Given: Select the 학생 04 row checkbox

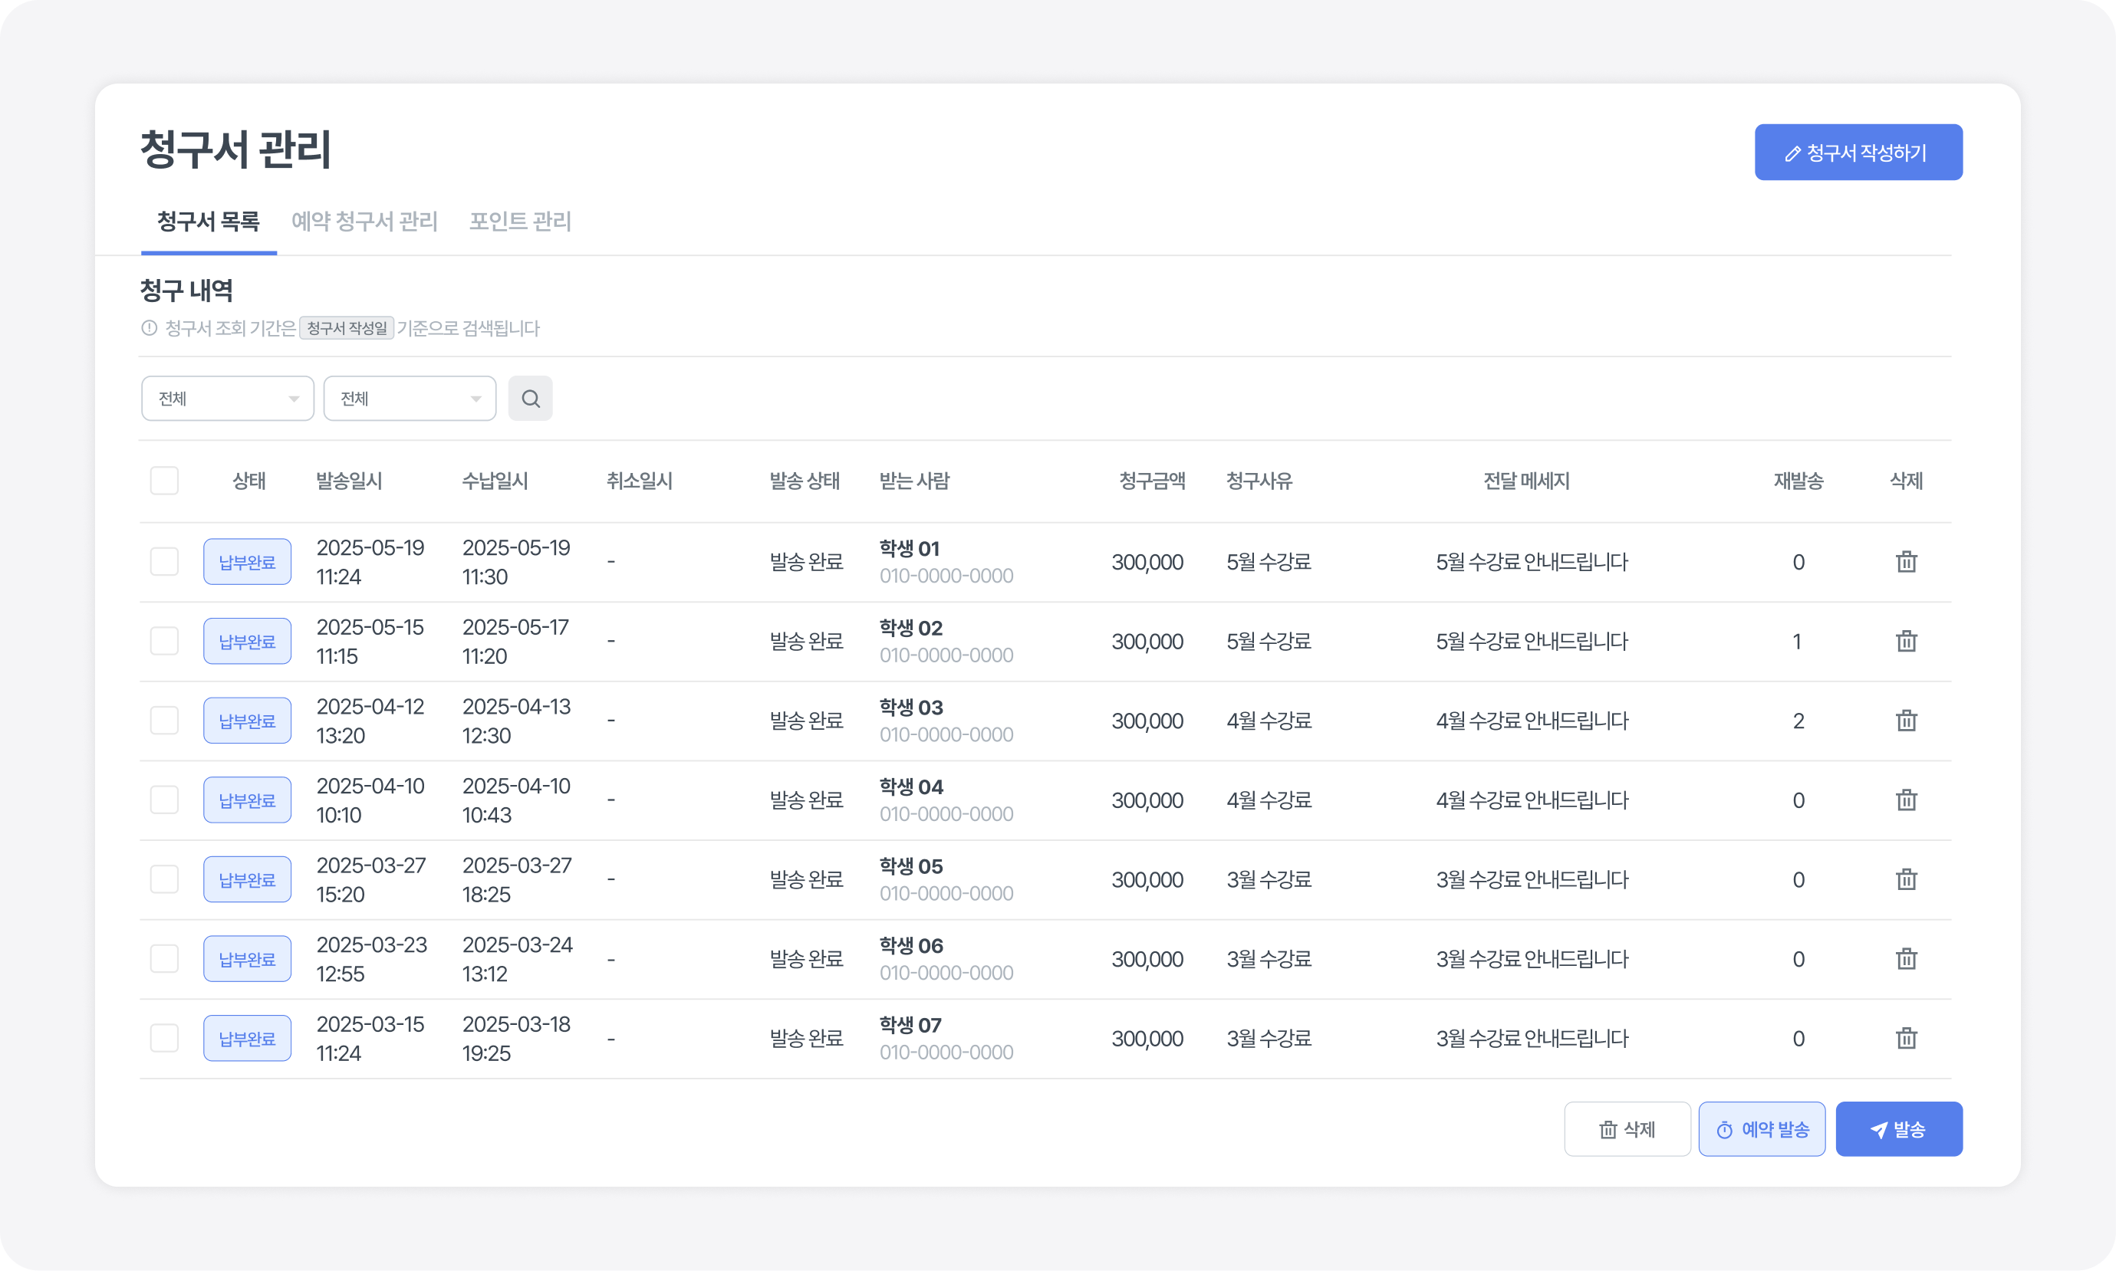Looking at the screenshot, I should [164, 800].
